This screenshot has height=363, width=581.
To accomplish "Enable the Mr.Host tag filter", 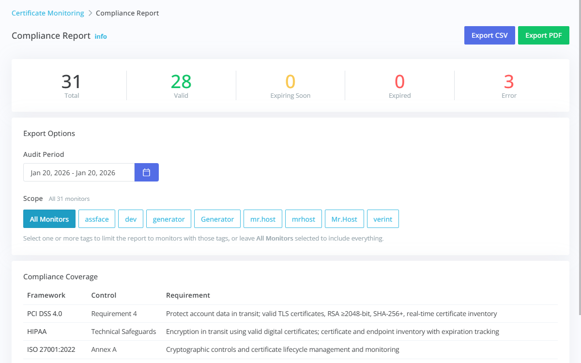I will (x=344, y=219).
